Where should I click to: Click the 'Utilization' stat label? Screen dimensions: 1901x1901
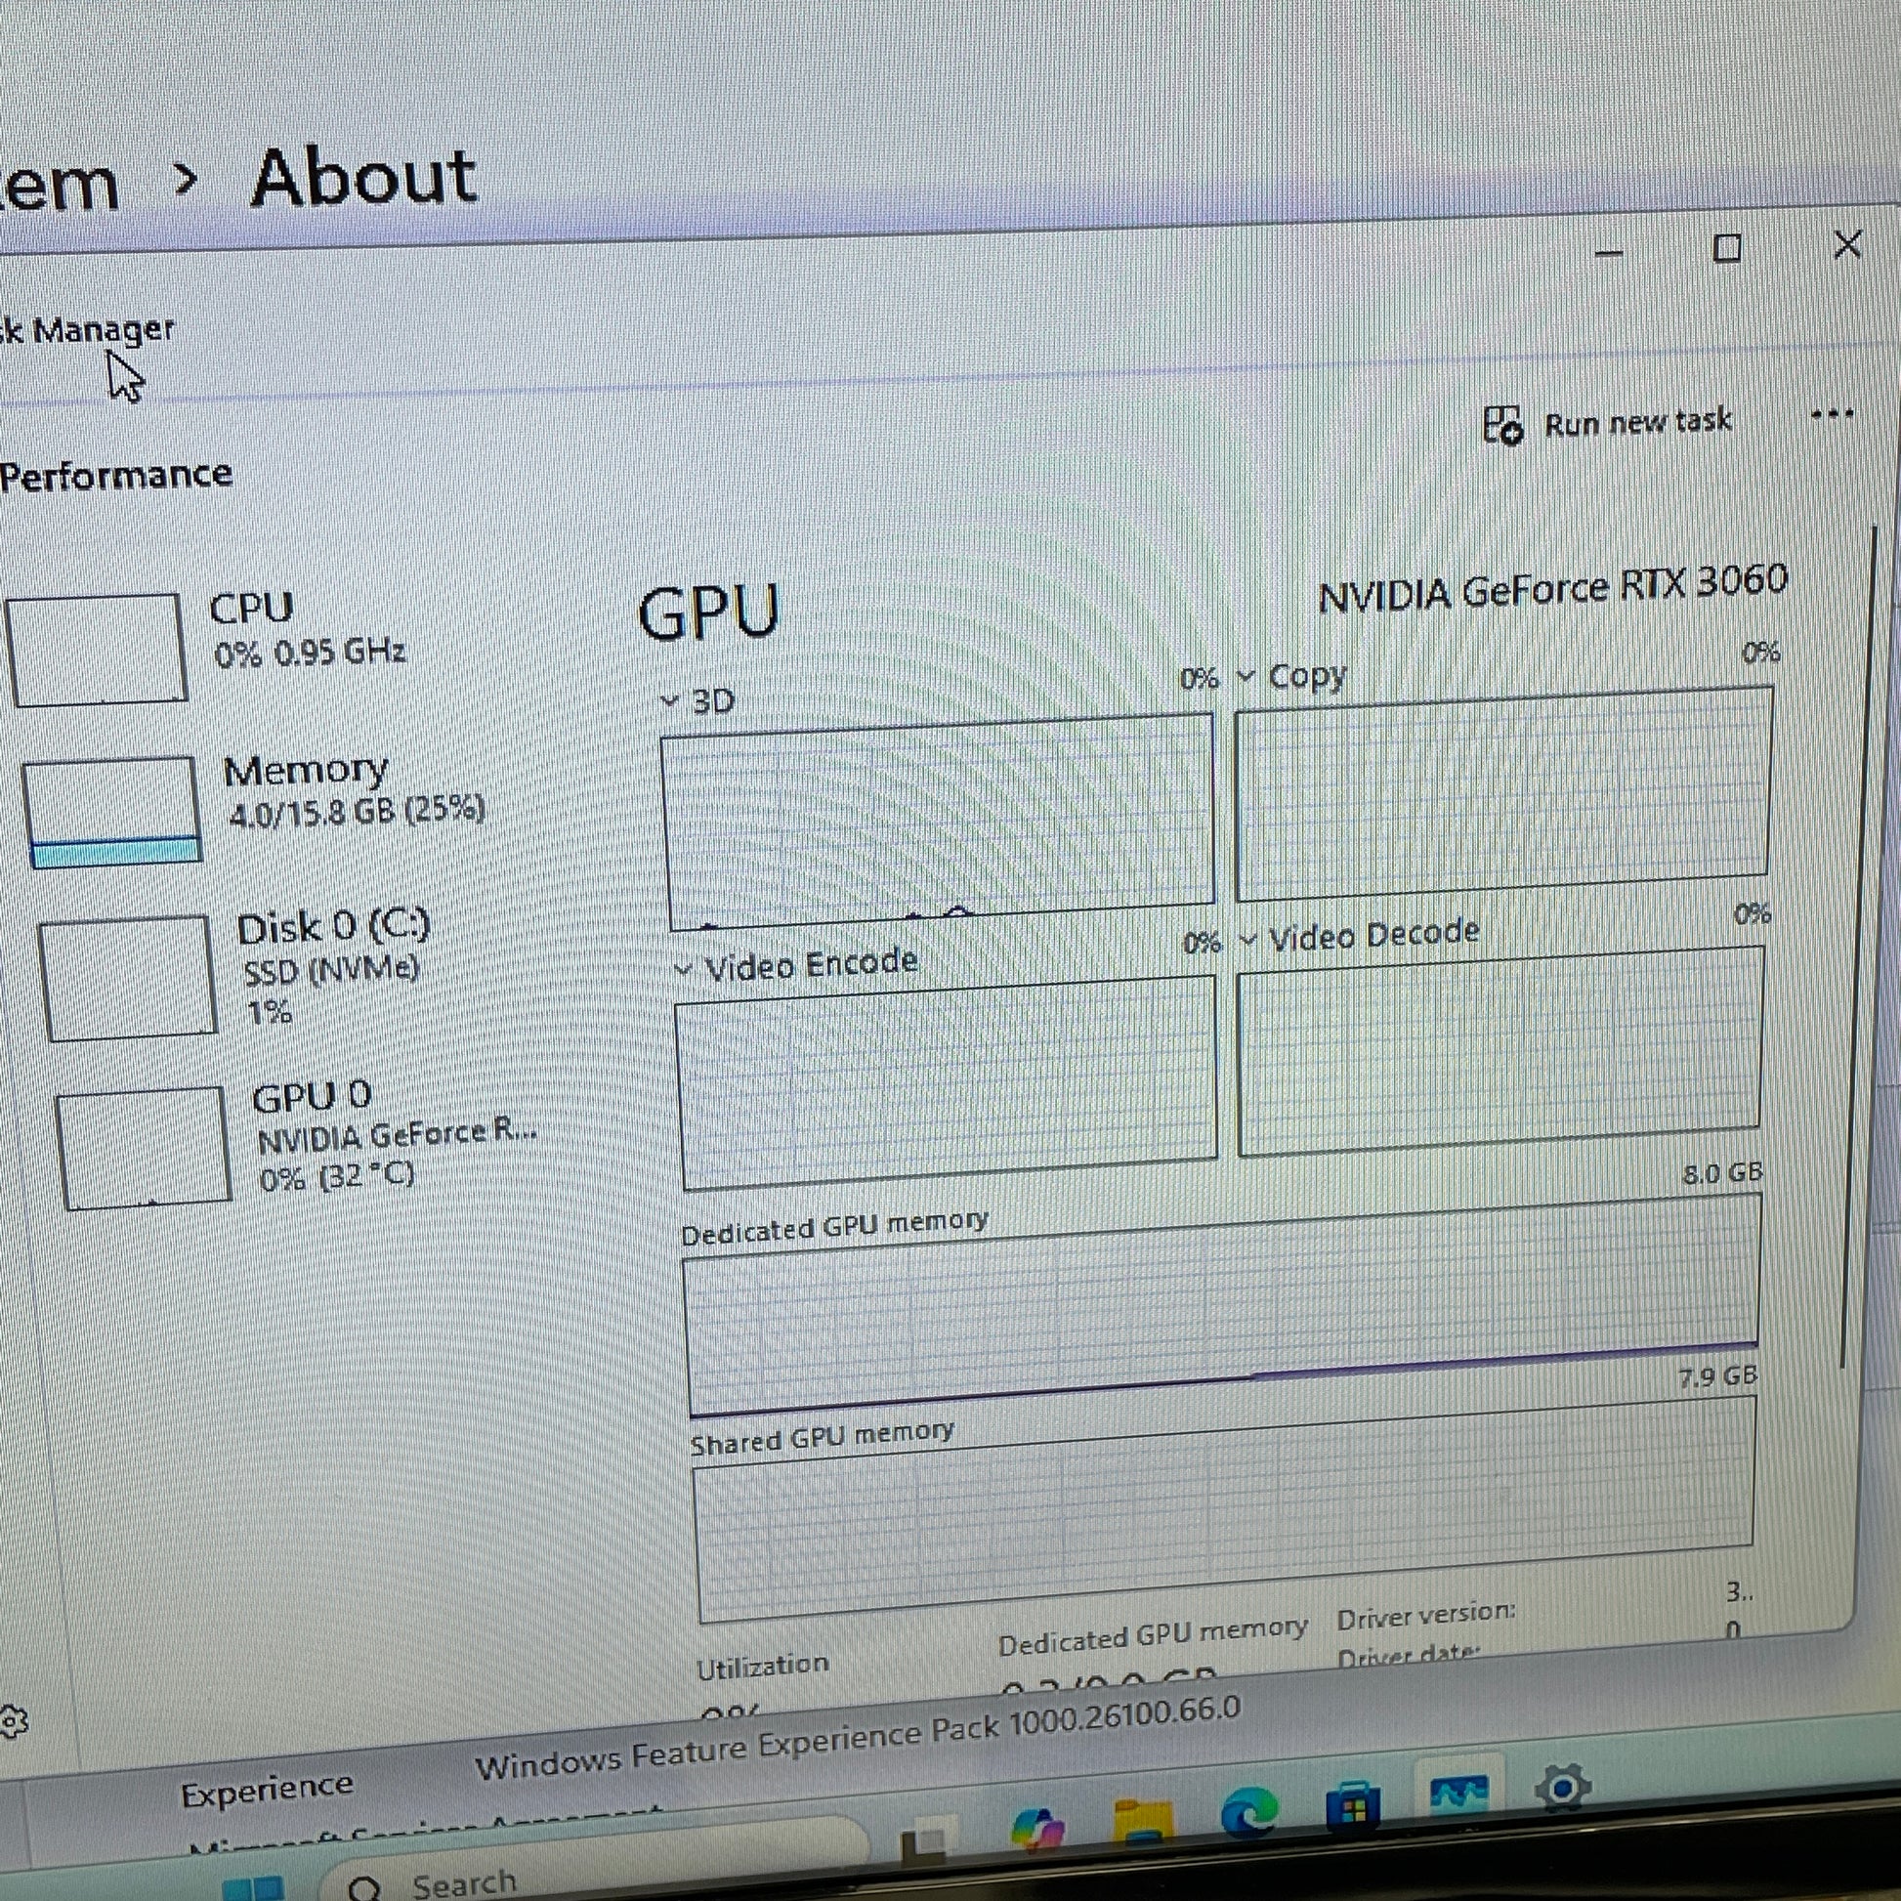click(763, 1667)
